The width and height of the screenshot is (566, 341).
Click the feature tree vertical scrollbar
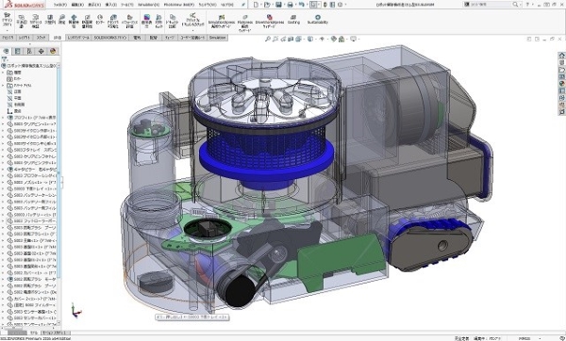click(x=59, y=195)
